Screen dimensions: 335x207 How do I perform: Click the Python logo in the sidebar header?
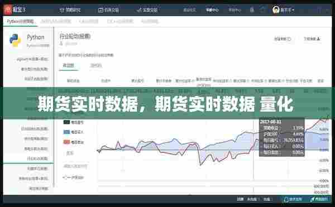pos(15,40)
